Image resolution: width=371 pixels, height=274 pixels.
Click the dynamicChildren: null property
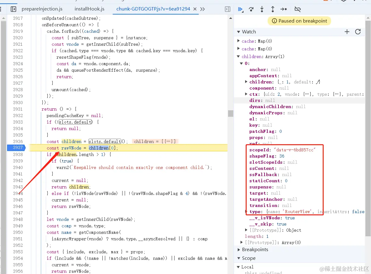click(277, 107)
